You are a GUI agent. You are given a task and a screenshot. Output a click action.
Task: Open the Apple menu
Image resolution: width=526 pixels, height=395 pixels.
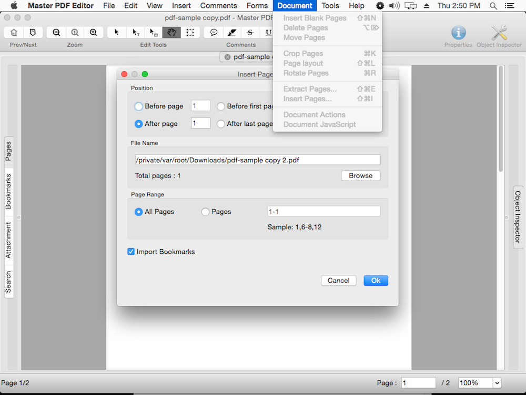coord(14,5)
